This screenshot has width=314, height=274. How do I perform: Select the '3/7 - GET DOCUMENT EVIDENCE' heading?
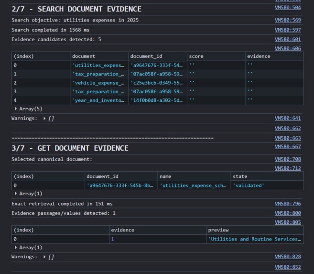pos(70,148)
